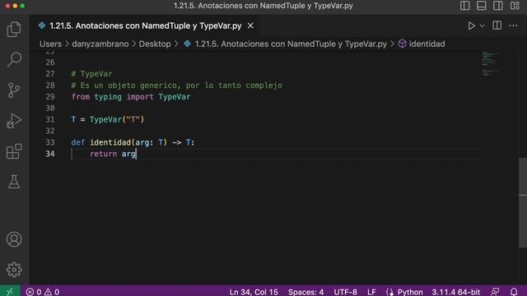Split the editor to the right
This screenshot has width=527, height=296.
point(497,25)
